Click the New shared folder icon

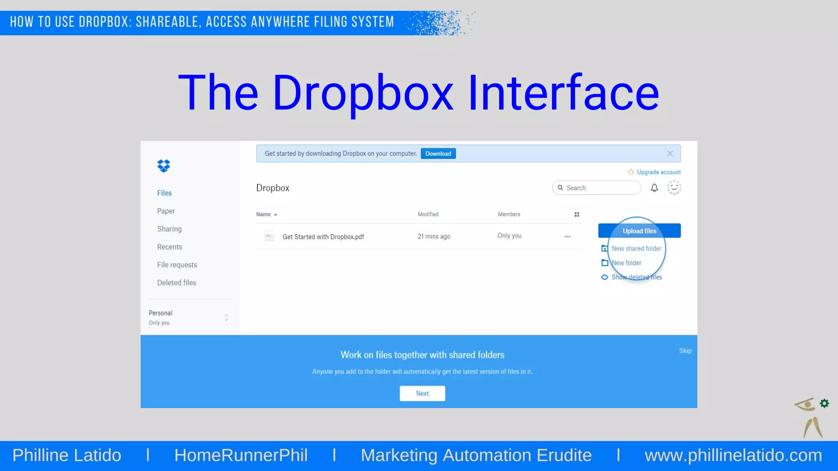point(604,249)
